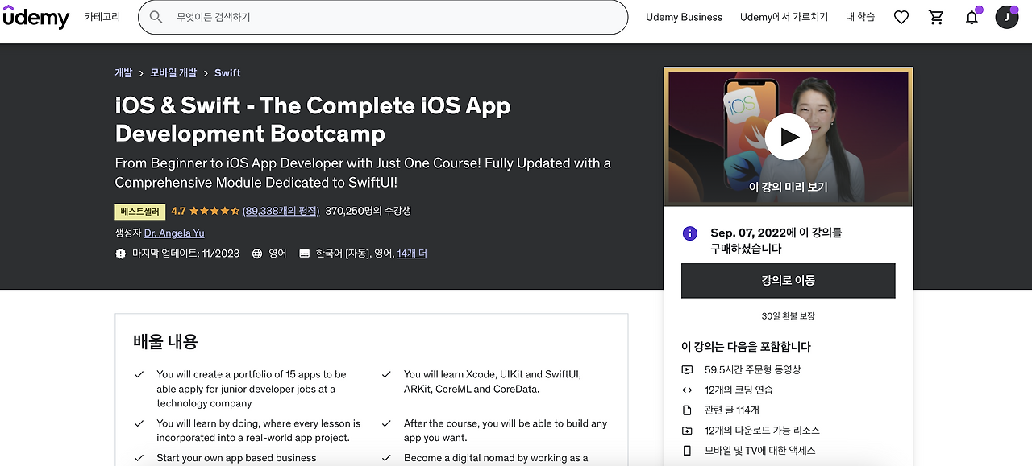Select Udemy Business in the top menu

tap(684, 17)
